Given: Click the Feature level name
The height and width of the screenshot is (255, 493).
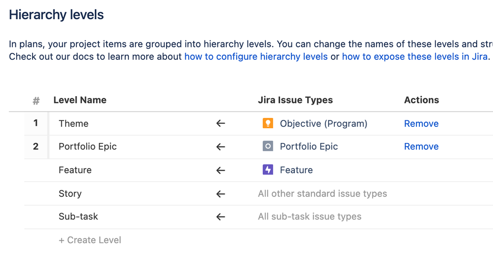Looking at the screenshot, I should (x=75, y=170).
